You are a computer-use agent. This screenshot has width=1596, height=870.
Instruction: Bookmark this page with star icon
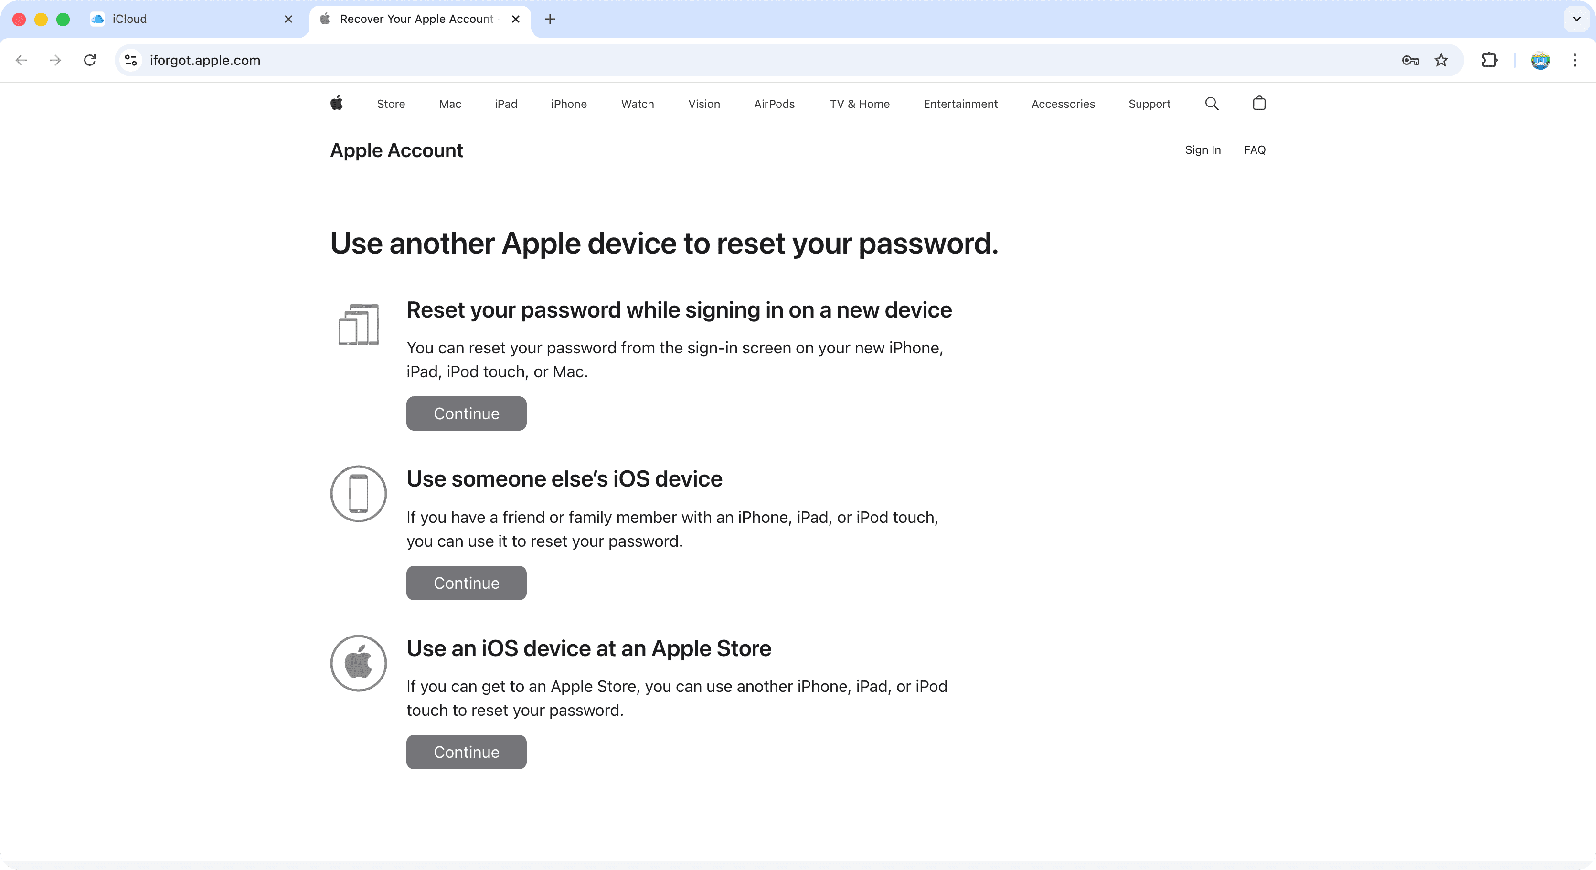point(1441,60)
